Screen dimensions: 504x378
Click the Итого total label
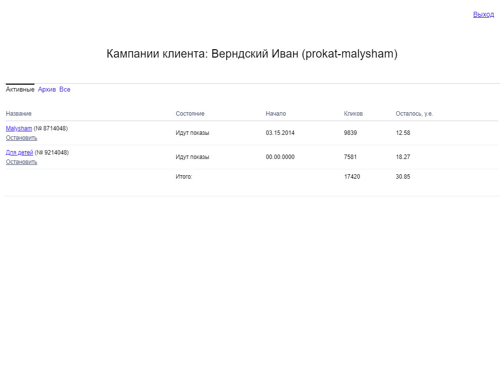184,177
